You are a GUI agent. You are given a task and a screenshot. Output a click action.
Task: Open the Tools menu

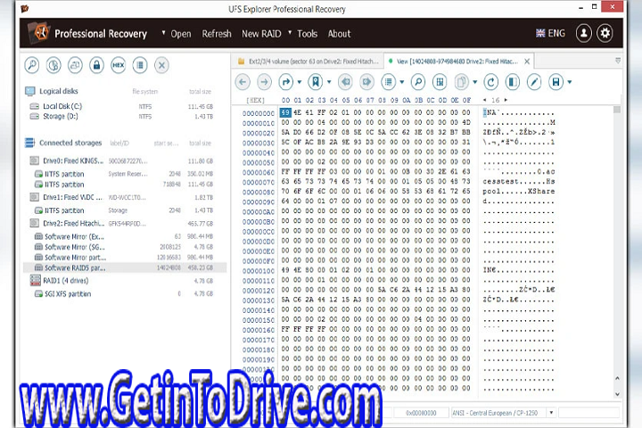[x=307, y=34]
